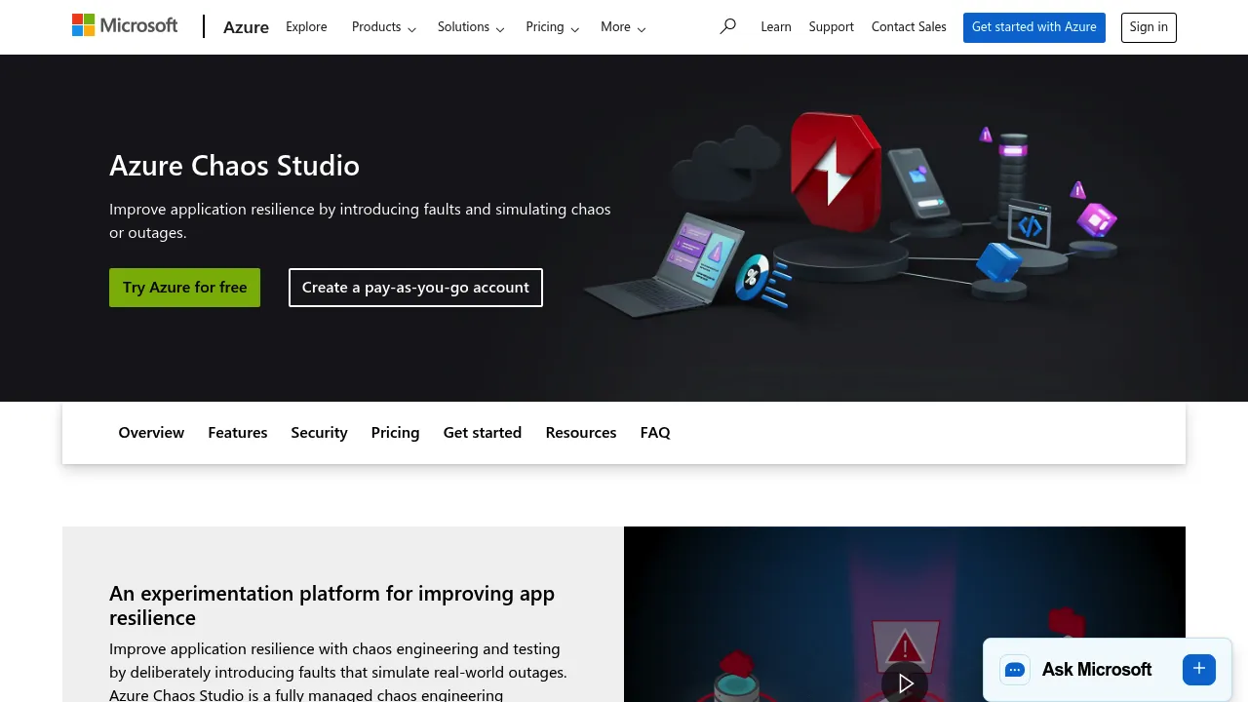Click the experimentation platform heading
This screenshot has height=702, width=1248.
pos(331,605)
